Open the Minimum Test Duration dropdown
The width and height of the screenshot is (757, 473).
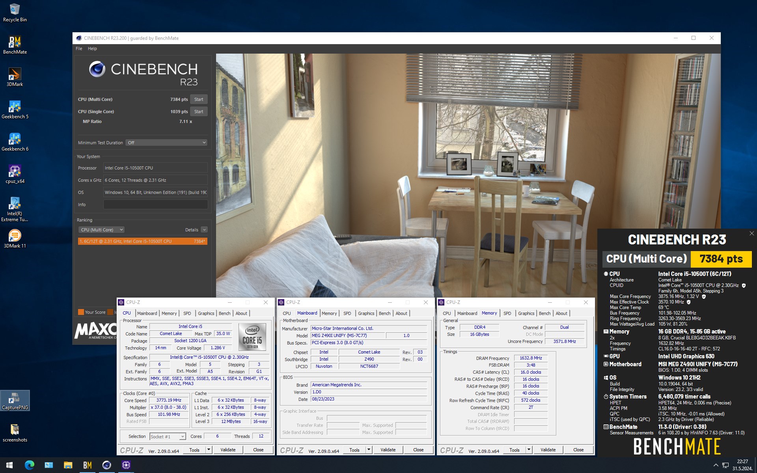click(167, 143)
